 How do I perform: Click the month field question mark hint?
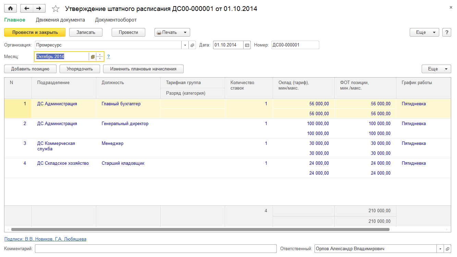pos(108,57)
